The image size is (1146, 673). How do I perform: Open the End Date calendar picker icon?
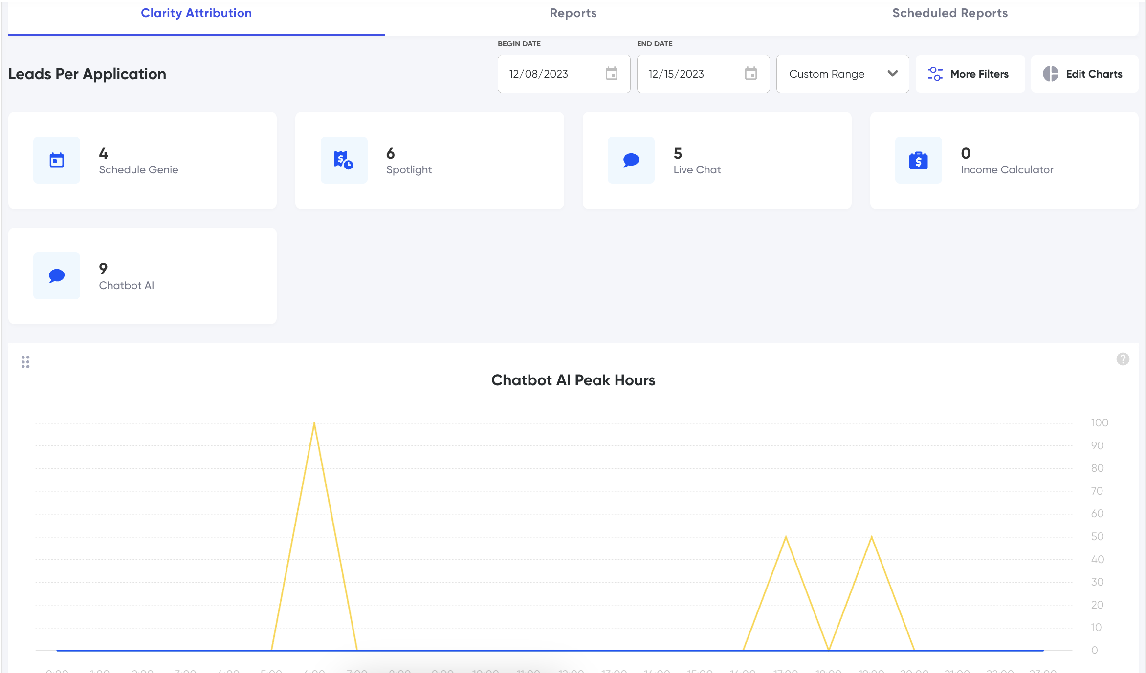click(x=751, y=74)
